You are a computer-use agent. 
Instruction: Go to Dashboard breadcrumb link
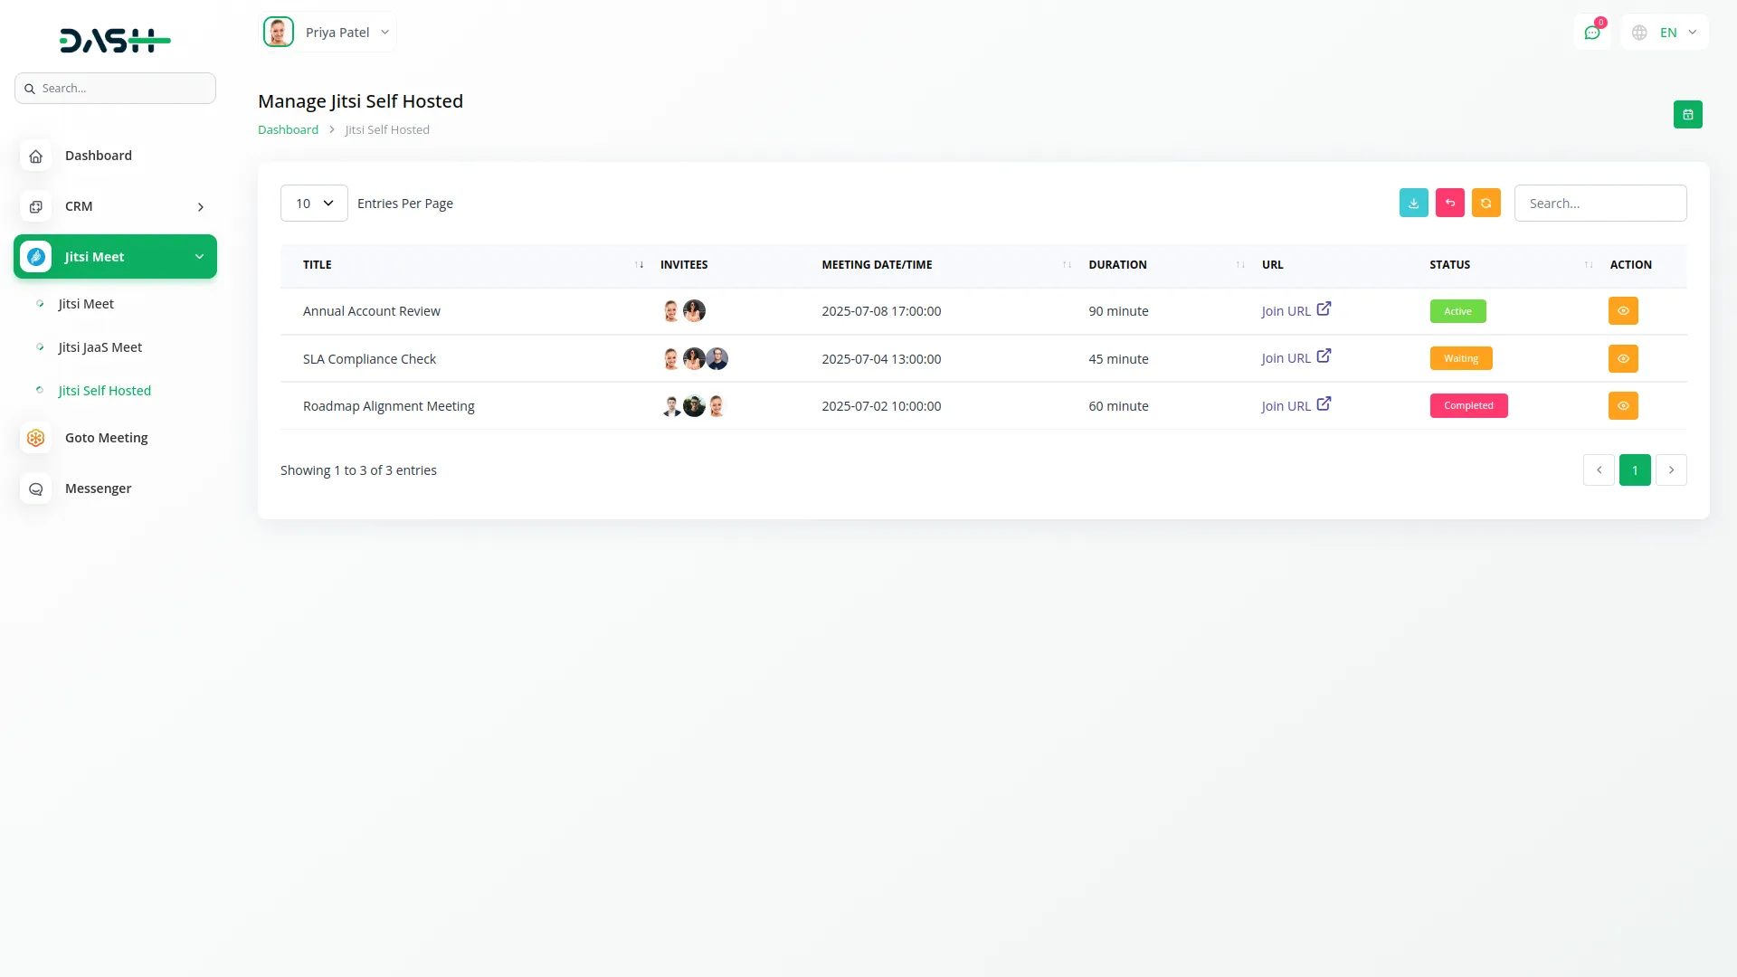[x=288, y=130]
